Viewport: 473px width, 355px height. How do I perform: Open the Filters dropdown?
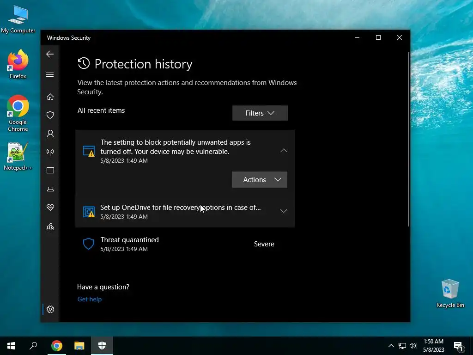coord(260,113)
